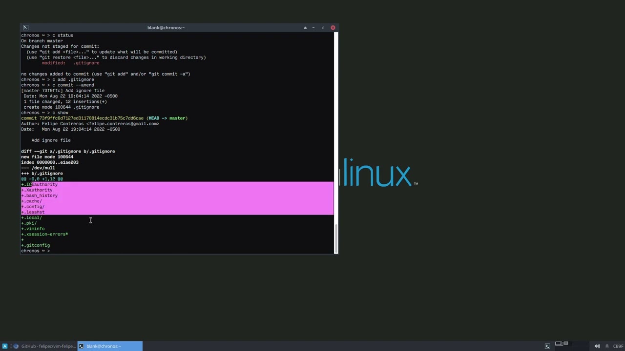The height and width of the screenshot is (351, 625).
Task: Click the 'On branch master' line
Action: [42, 41]
